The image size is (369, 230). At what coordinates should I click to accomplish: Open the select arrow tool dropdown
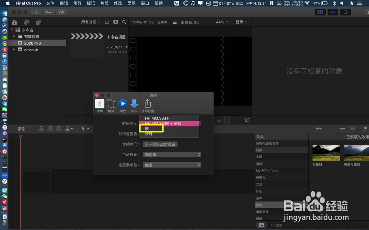[85, 128]
